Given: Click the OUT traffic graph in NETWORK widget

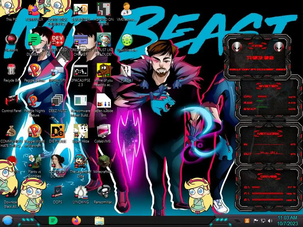Looking at the screenshot, I should (x=269, y=153).
